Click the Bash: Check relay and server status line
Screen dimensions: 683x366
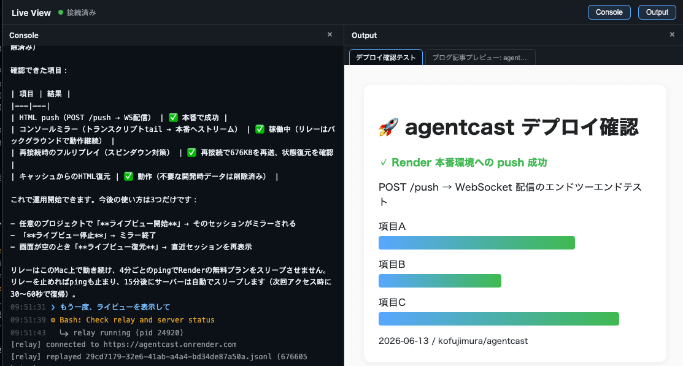(x=137, y=320)
